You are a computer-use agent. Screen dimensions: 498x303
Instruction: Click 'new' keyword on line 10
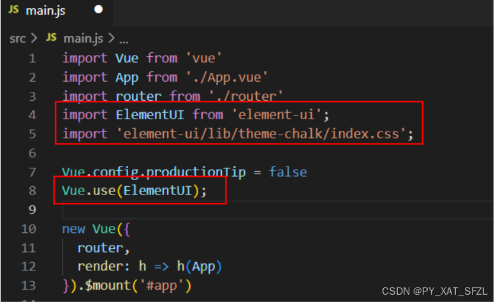click(73, 229)
